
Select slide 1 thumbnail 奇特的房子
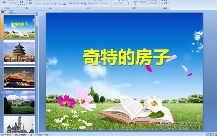(x=19, y=27)
